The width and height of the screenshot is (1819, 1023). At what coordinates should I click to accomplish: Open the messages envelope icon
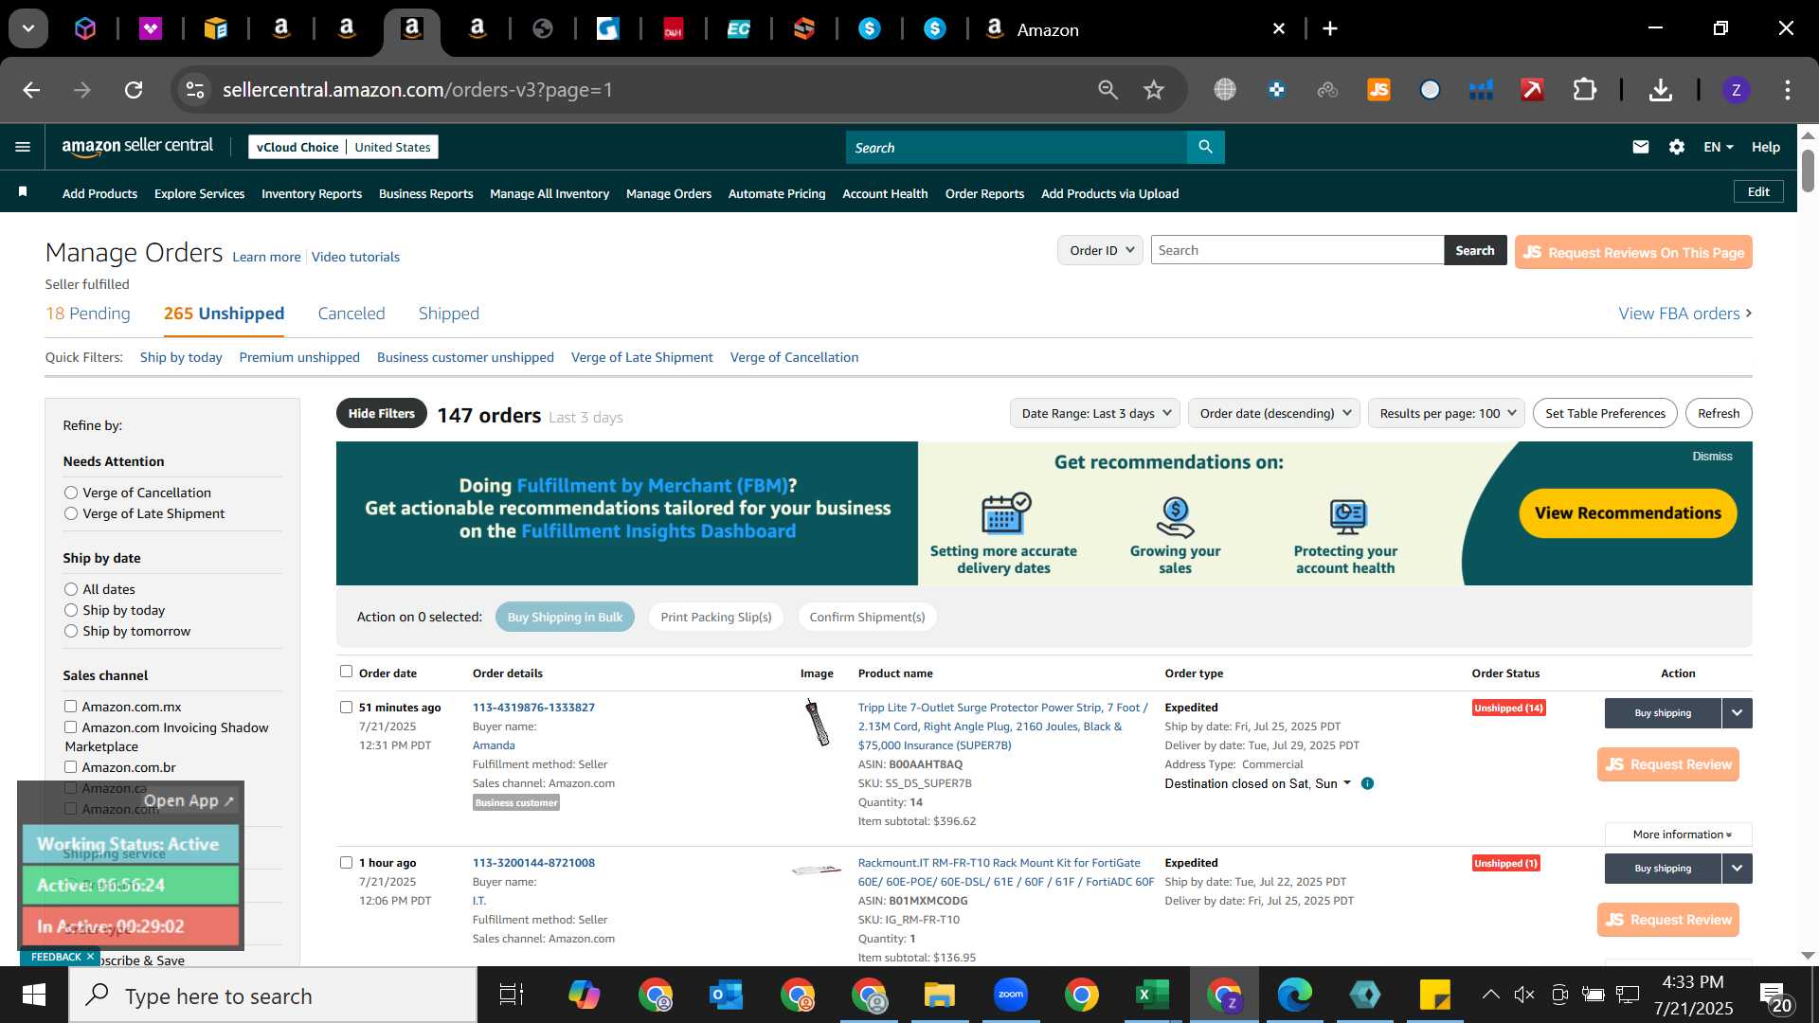(1641, 147)
